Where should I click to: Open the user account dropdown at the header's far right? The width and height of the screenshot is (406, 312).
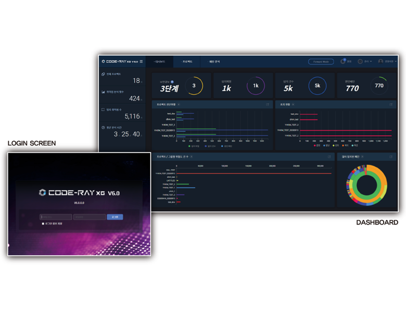tap(390, 61)
